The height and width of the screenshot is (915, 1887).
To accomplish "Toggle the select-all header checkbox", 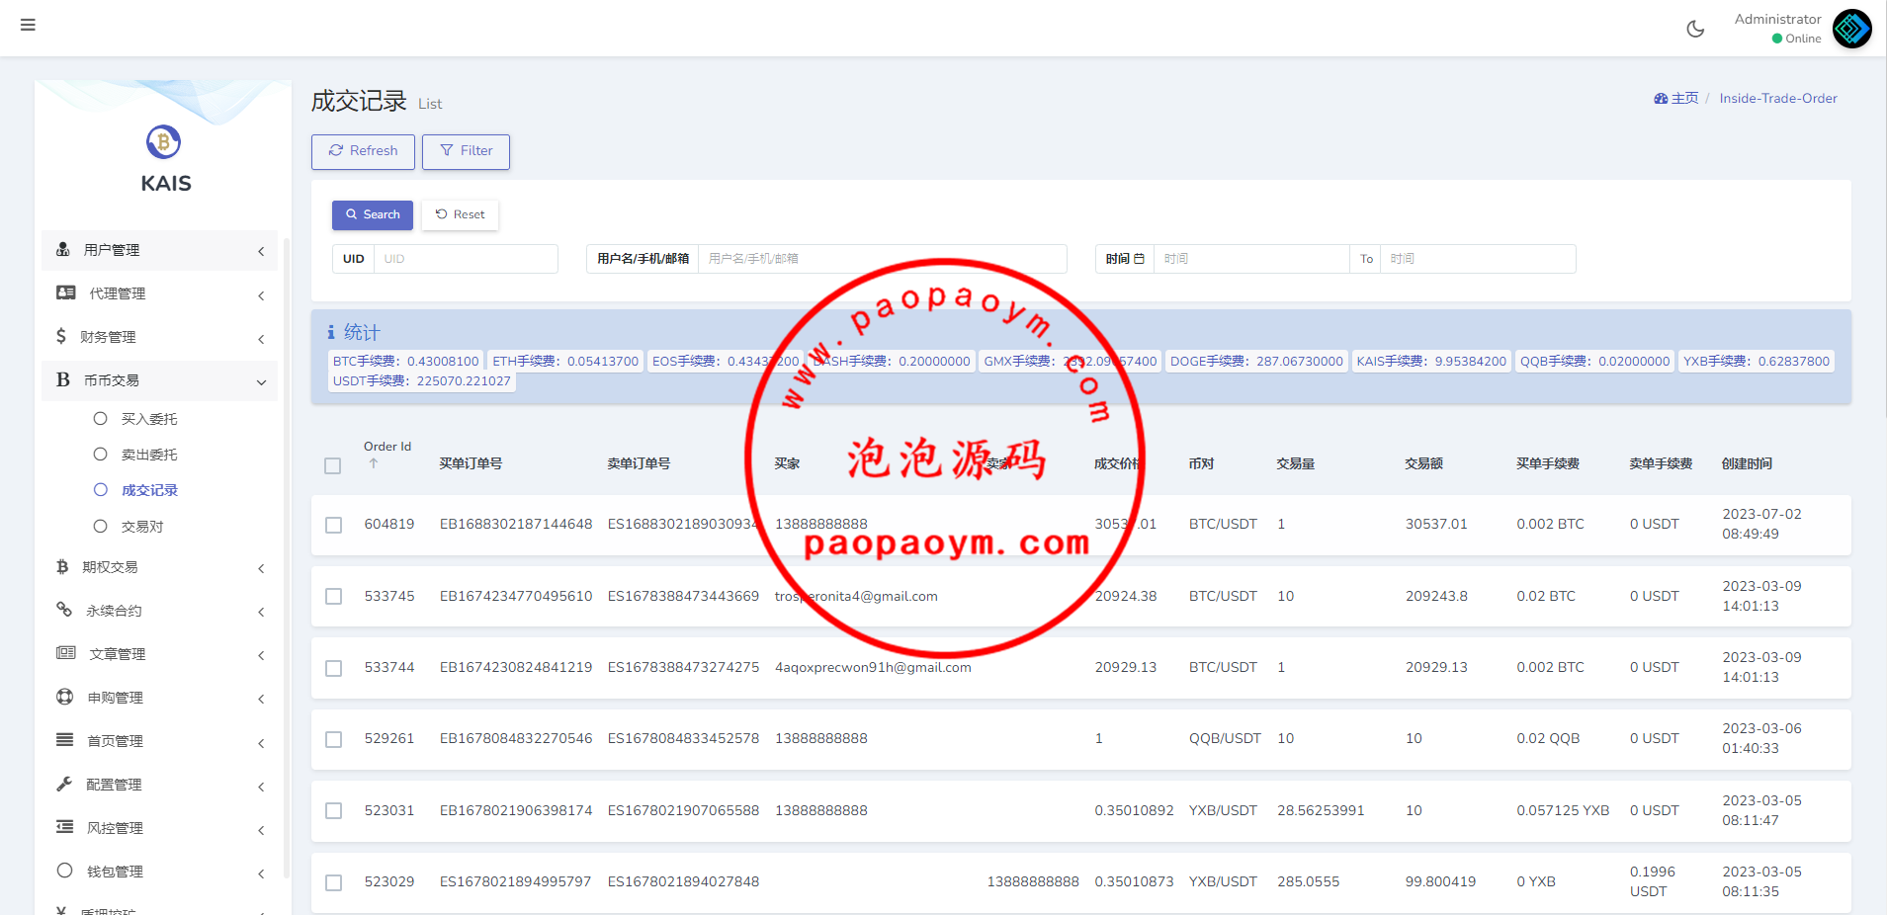I will [x=333, y=465].
